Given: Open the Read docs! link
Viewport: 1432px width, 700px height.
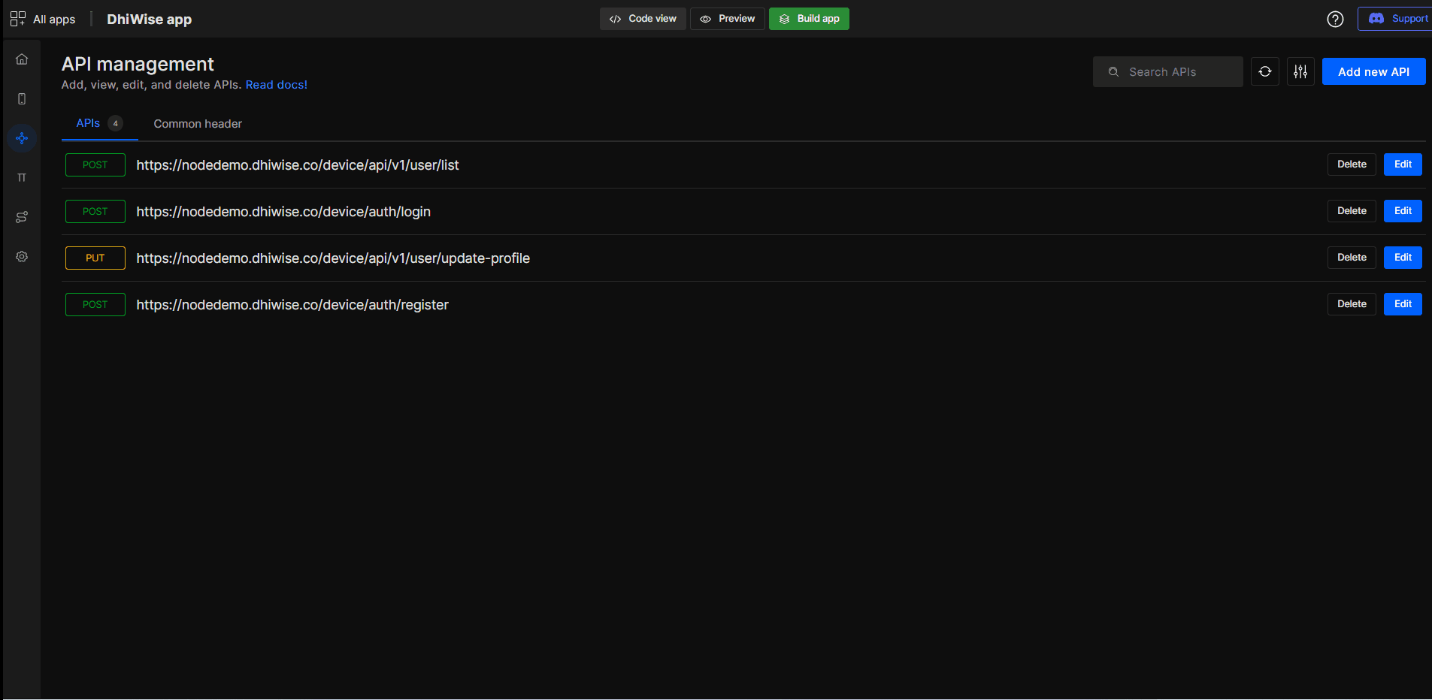Looking at the screenshot, I should [277, 84].
